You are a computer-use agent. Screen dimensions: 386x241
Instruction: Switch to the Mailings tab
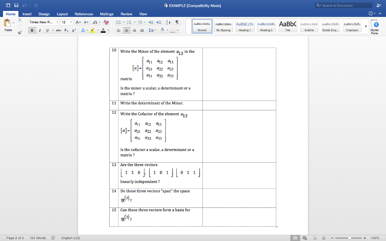[x=107, y=14]
